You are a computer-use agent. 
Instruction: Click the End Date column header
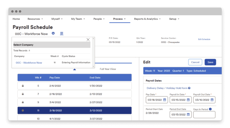click(95, 78)
